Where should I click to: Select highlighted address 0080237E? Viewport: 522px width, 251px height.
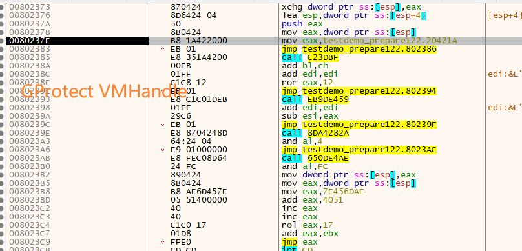coord(30,41)
